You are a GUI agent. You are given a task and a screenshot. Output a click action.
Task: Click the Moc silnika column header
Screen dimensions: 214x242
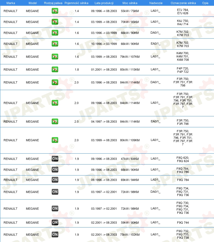[130, 3]
